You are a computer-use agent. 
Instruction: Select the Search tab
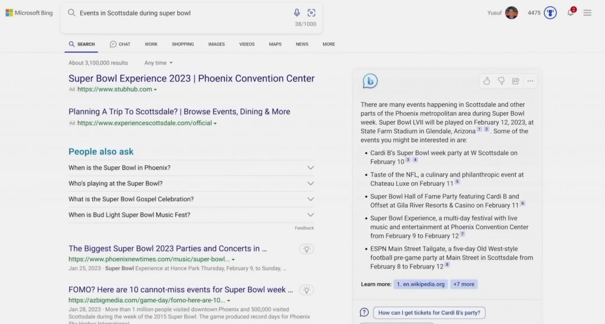click(x=82, y=44)
